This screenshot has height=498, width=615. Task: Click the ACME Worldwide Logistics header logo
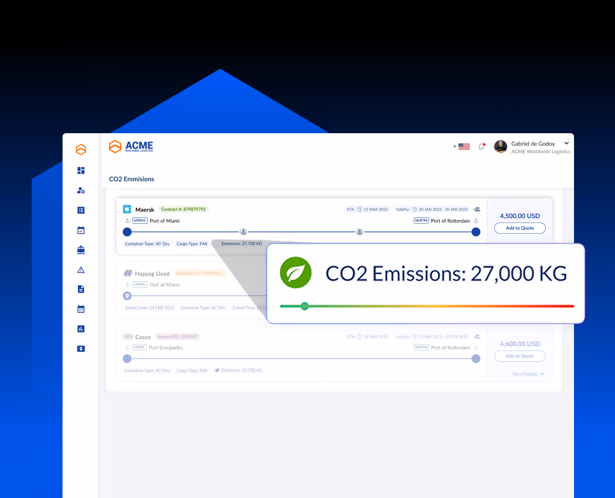pos(131,147)
